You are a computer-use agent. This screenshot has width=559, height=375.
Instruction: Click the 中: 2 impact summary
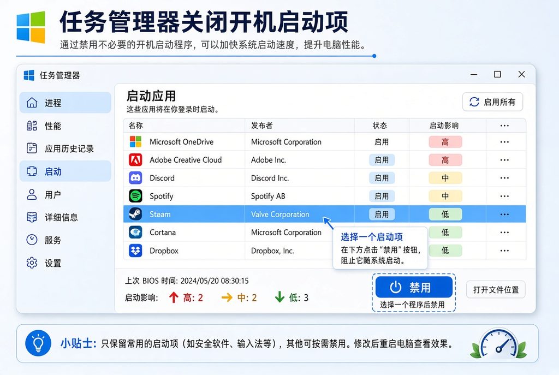239,297
